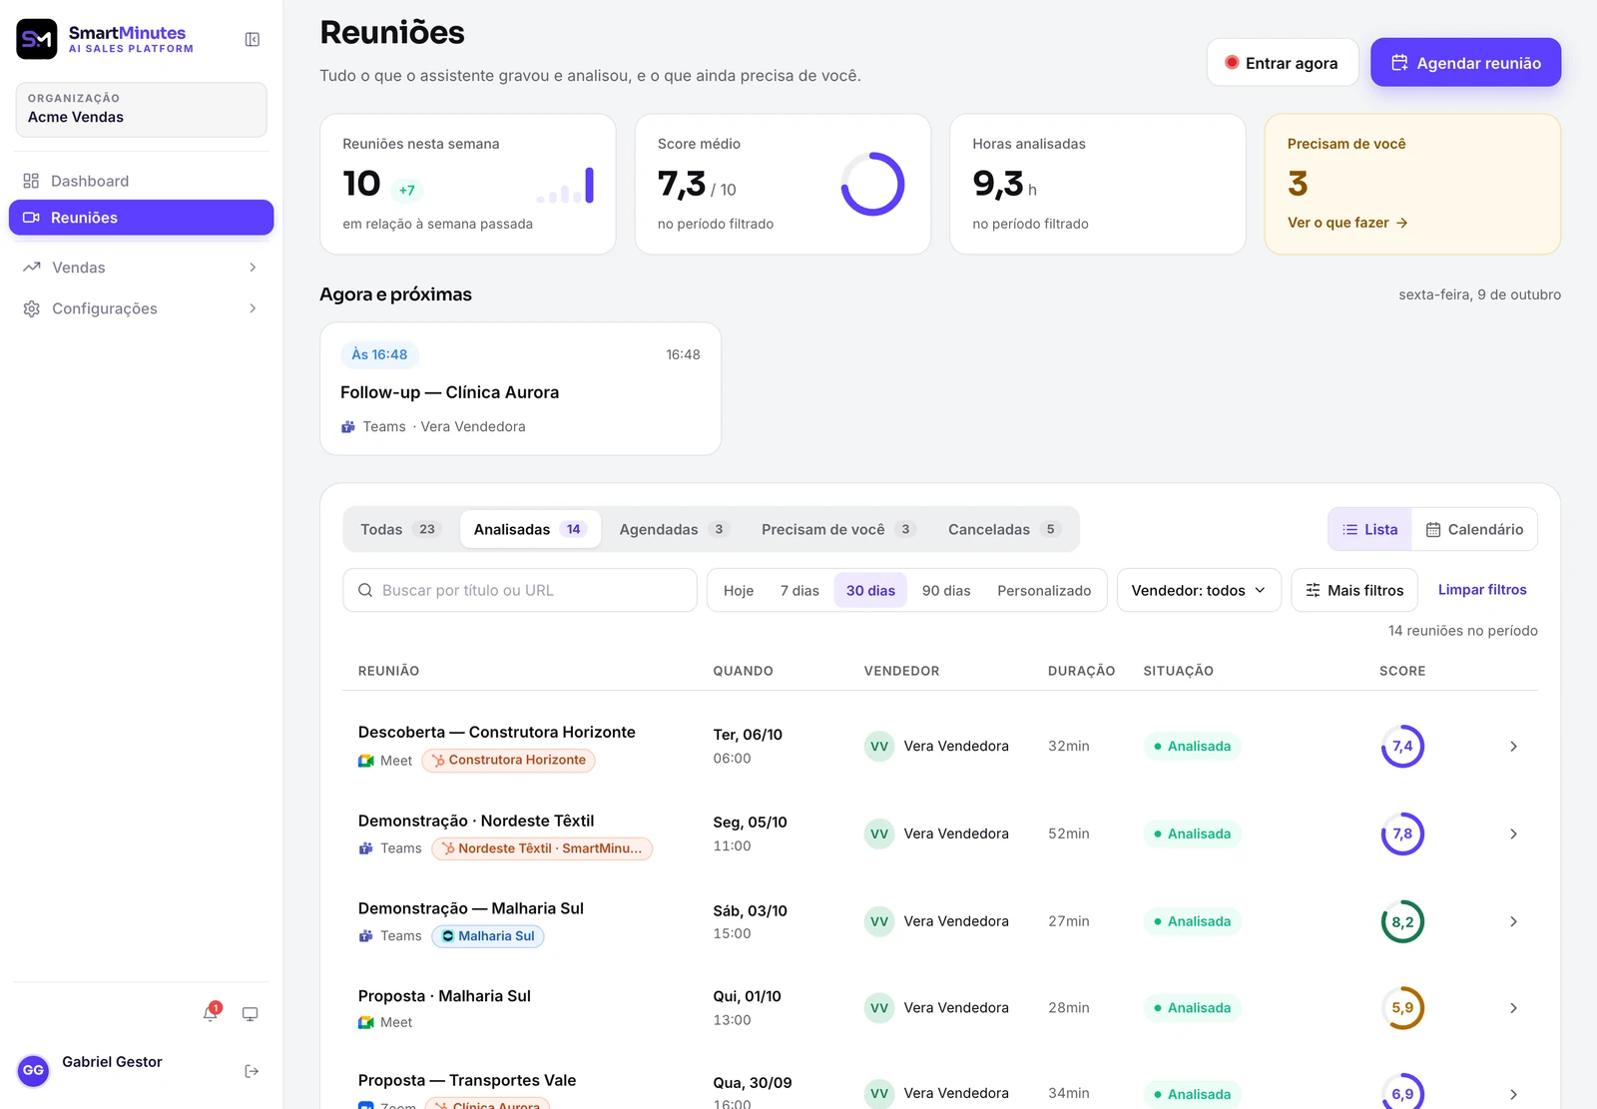The image size is (1597, 1109).
Task: Switch to the Canceladas tab
Action: [x=1003, y=529]
